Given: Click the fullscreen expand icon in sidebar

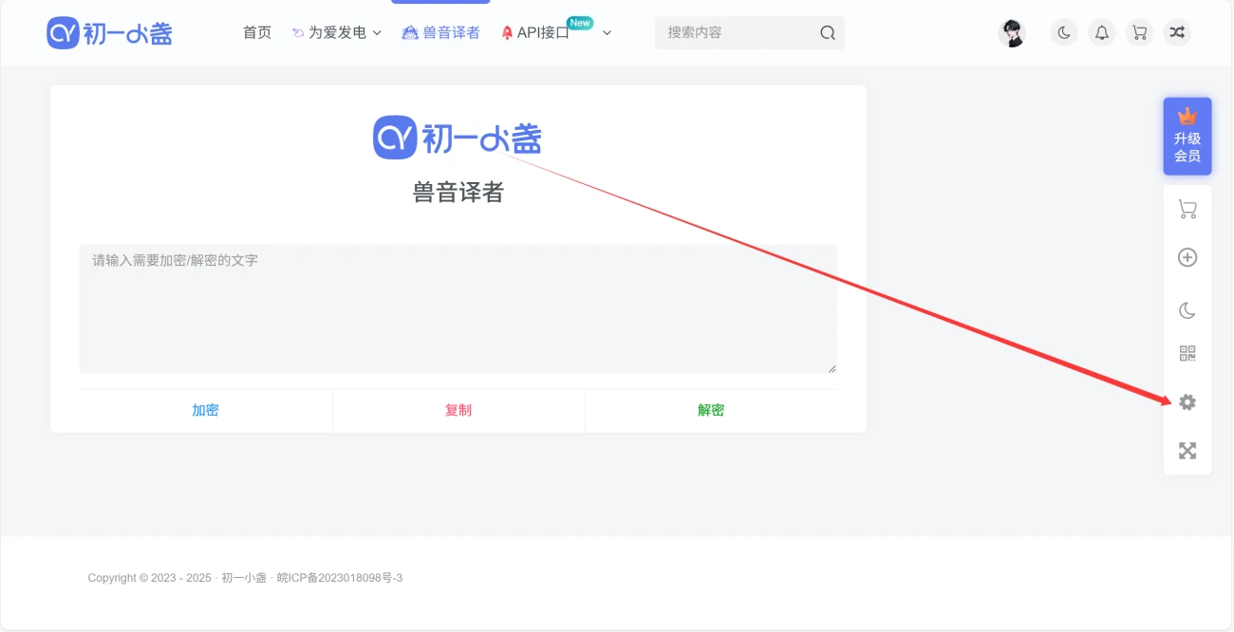Looking at the screenshot, I should pyautogui.click(x=1187, y=451).
